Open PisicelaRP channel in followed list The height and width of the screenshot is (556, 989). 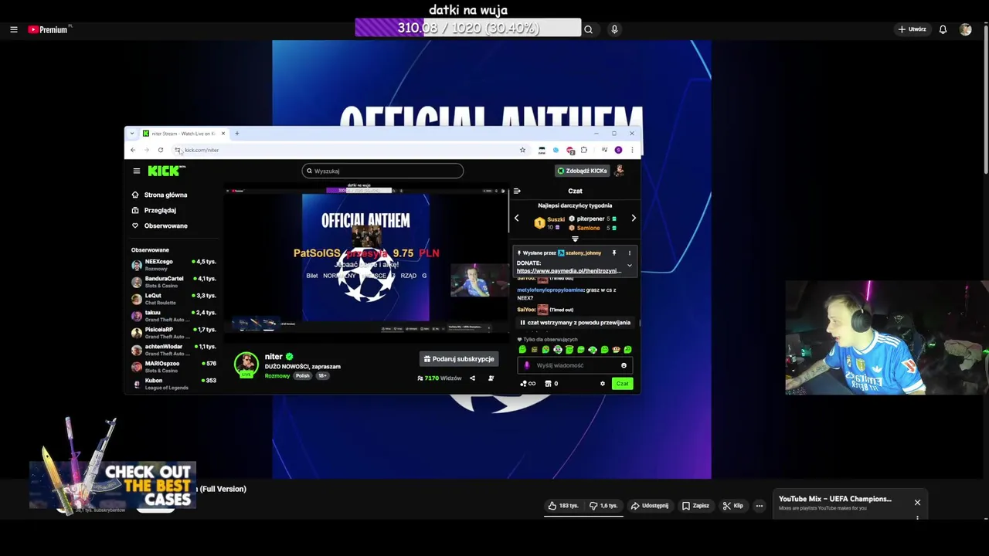click(x=174, y=333)
